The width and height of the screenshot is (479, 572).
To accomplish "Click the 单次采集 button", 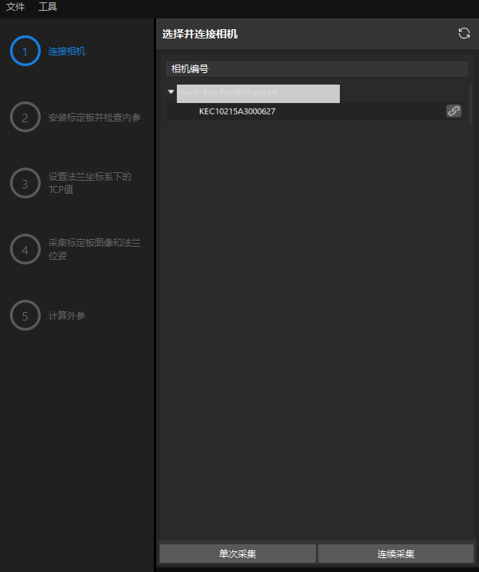I will tap(238, 554).
